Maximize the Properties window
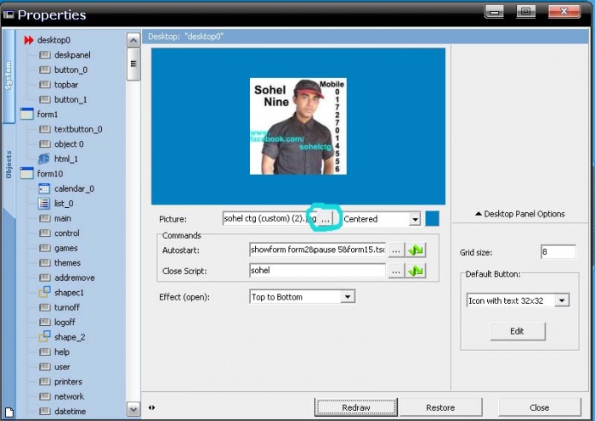Viewport: 595px width, 421px height. pos(525,11)
